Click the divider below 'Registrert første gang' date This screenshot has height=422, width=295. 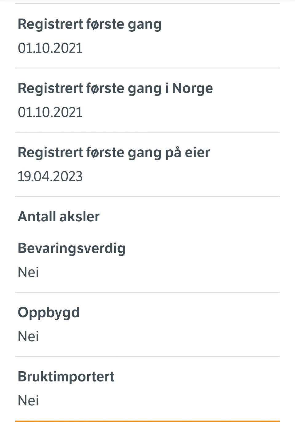(x=147, y=68)
